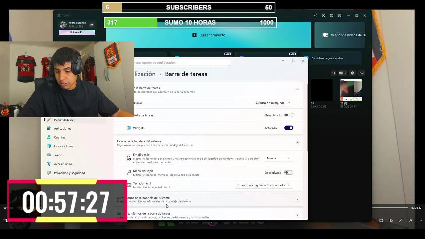Open the project thumbnail named 25 (1)

coord(351,90)
